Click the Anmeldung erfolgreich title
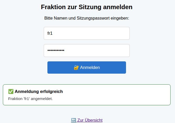175x123 pixels. pos(39,91)
